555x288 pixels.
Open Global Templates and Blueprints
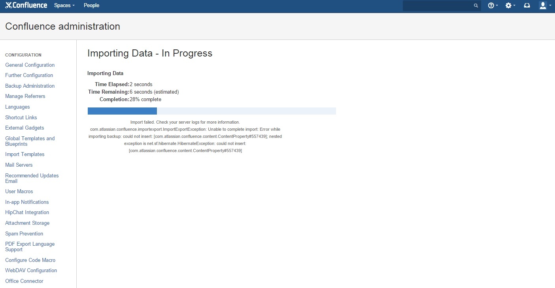pos(30,141)
